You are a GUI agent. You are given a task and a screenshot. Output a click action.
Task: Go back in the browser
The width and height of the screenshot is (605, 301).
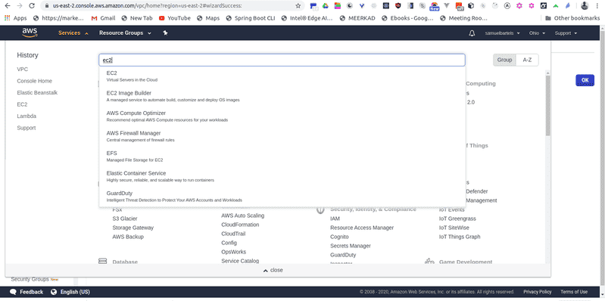point(8,6)
